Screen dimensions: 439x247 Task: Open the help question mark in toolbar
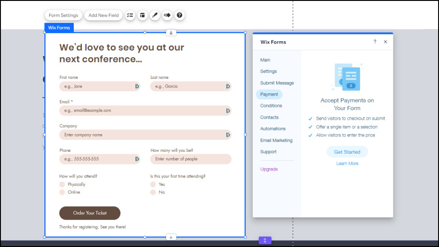[180, 15]
